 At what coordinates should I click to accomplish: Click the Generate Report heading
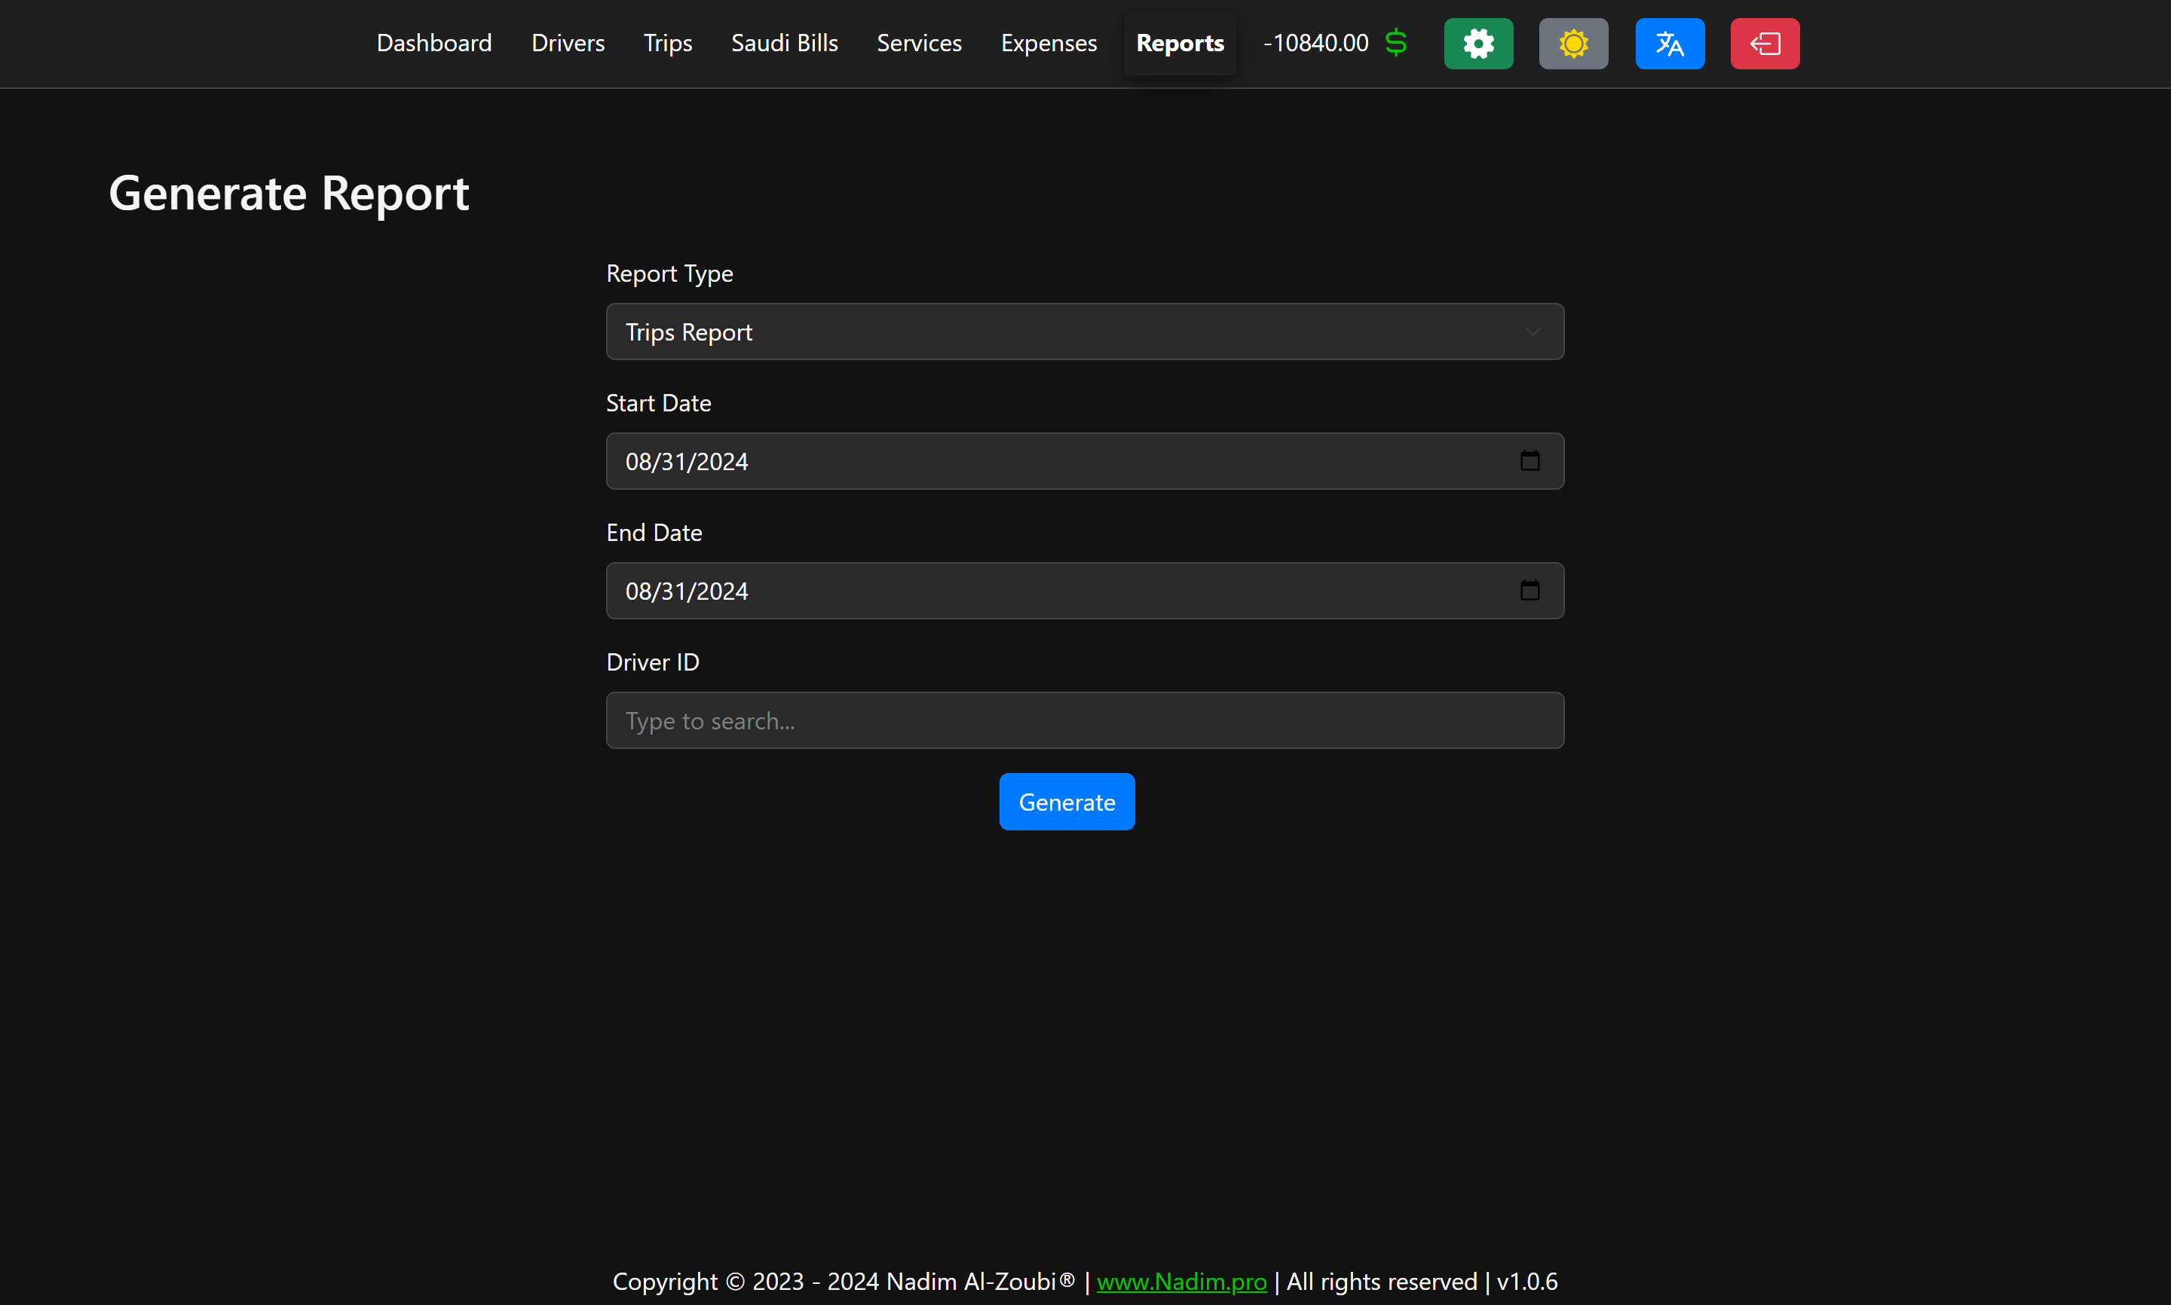(x=289, y=193)
